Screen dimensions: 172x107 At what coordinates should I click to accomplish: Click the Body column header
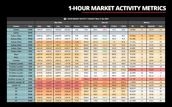[95, 26]
